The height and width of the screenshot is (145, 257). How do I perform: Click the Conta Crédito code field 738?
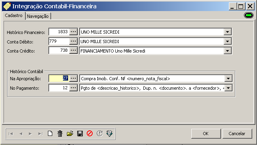click(59, 51)
